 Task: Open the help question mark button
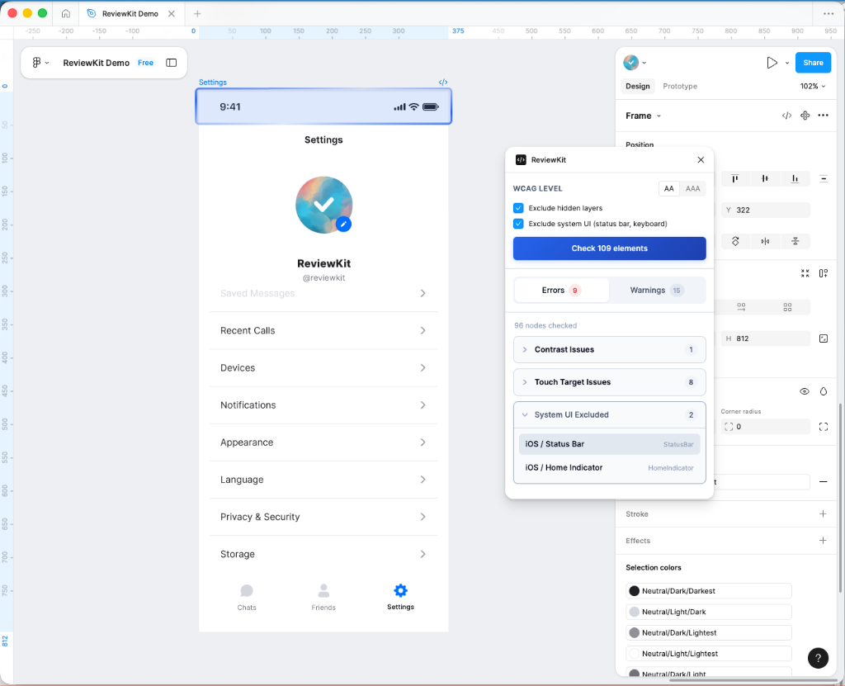818,658
